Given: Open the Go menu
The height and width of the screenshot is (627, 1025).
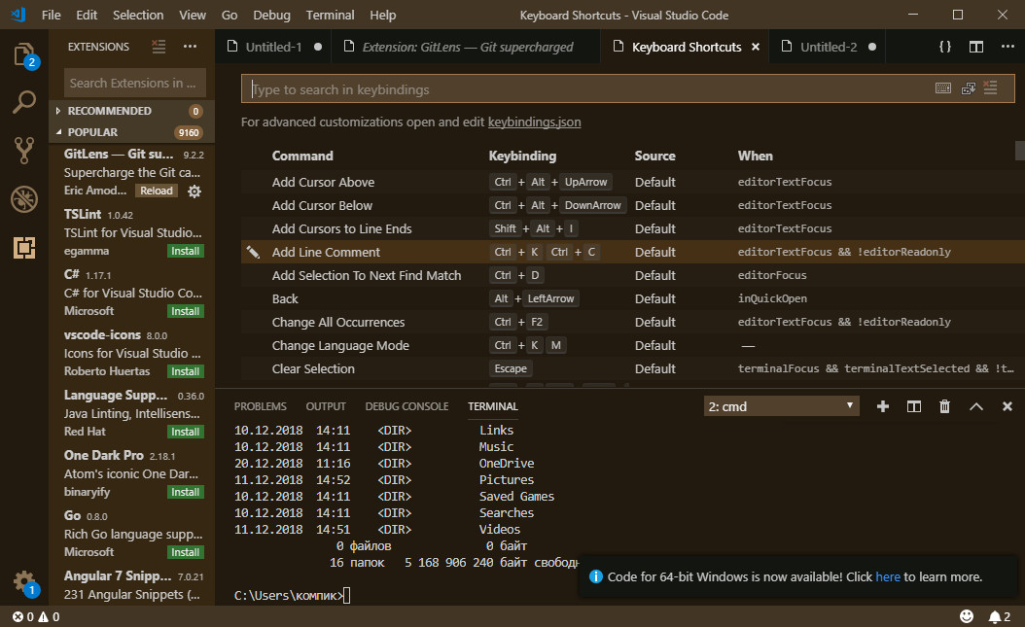Looking at the screenshot, I should pos(230,15).
